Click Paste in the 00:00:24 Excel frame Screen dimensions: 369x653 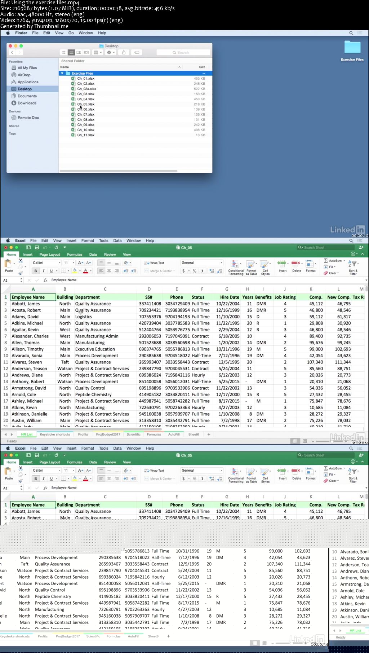point(9,266)
